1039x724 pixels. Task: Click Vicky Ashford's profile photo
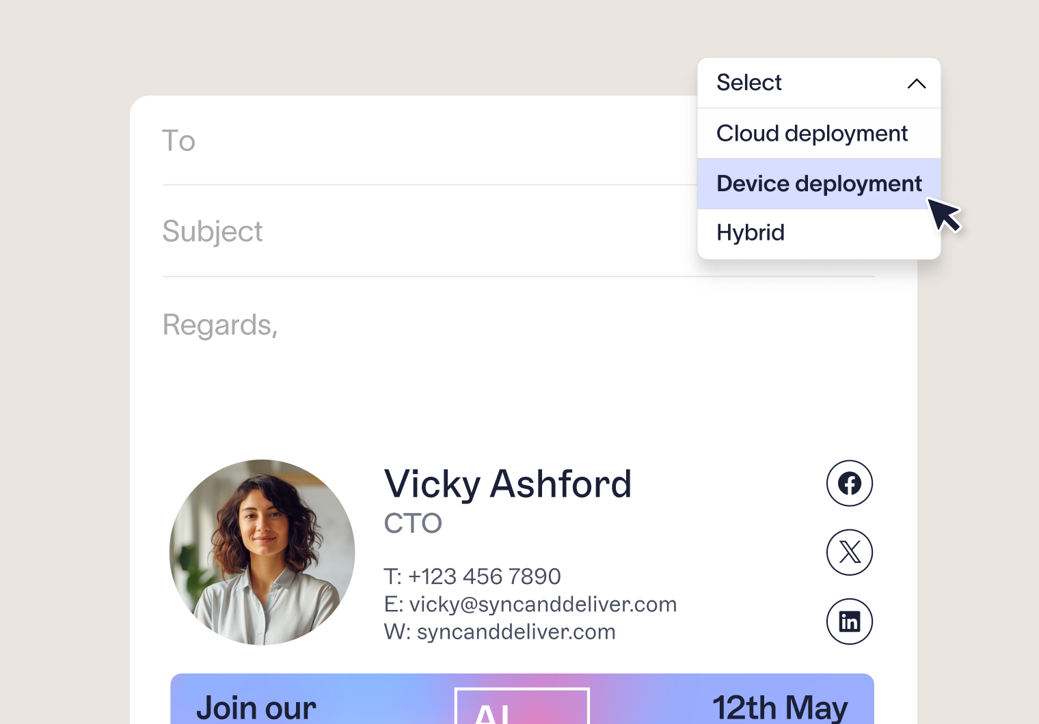262,552
